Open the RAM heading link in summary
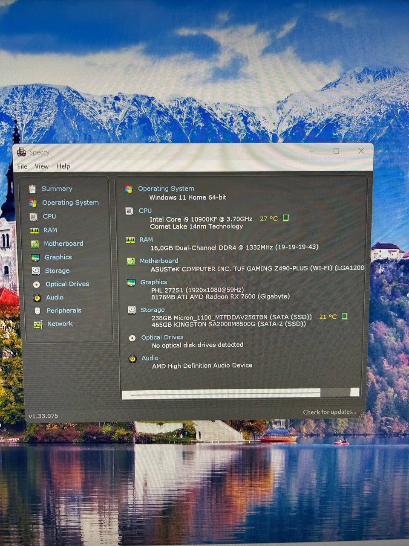The image size is (409, 546). coord(146,240)
